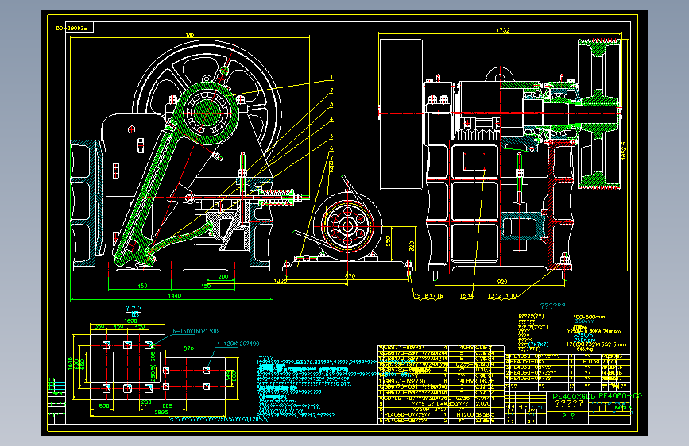This screenshot has width=689, height=446.
Task: Select the cyan ?????? heading above the specifications
Action: point(552,306)
